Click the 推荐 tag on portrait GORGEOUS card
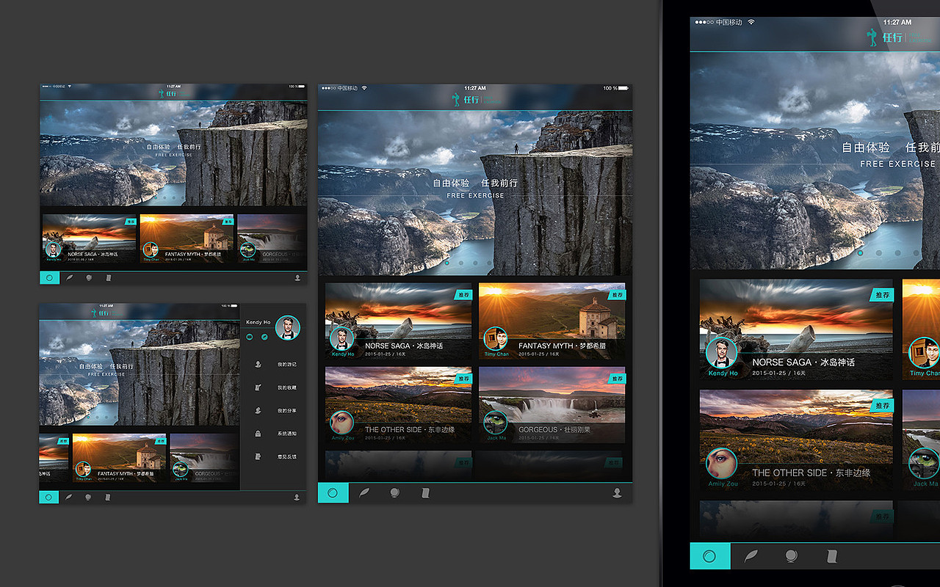This screenshot has height=587, width=940. point(616,379)
